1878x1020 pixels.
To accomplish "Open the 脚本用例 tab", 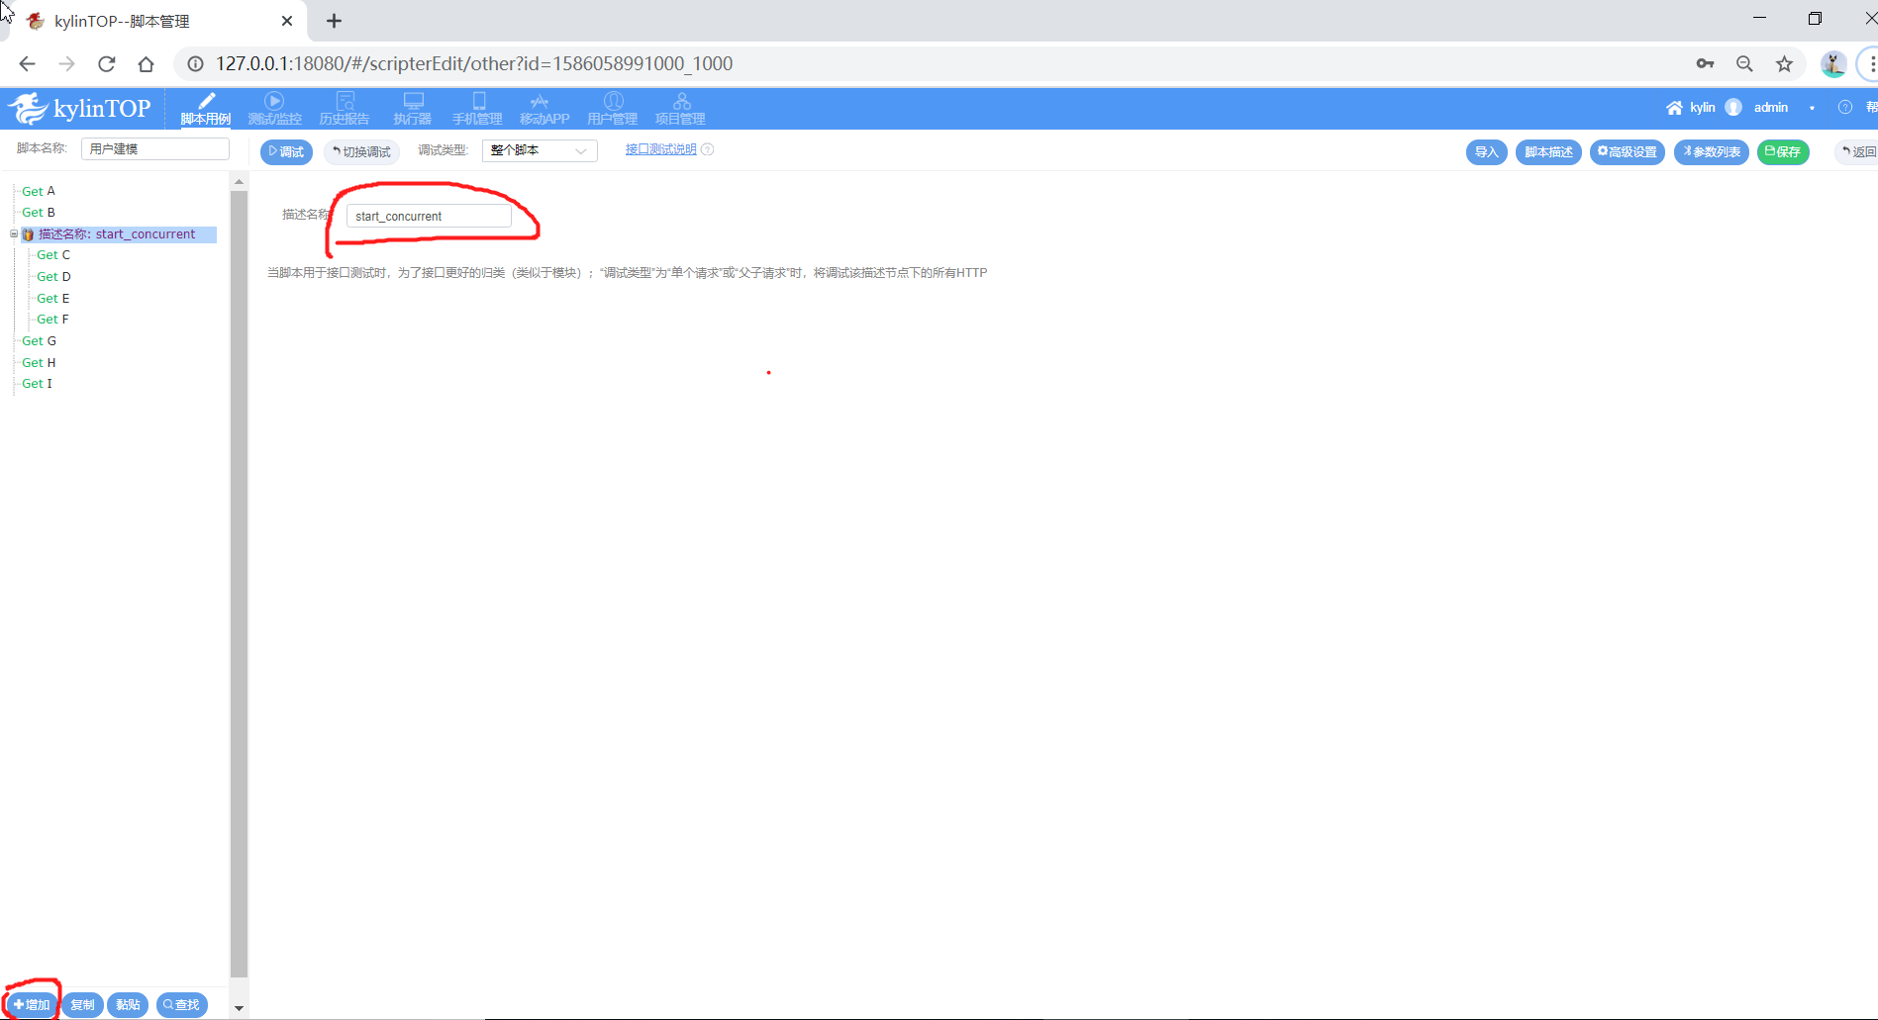I will [206, 109].
